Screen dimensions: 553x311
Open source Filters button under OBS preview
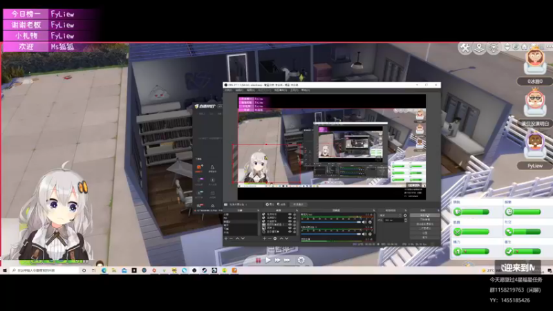pyautogui.click(x=281, y=204)
